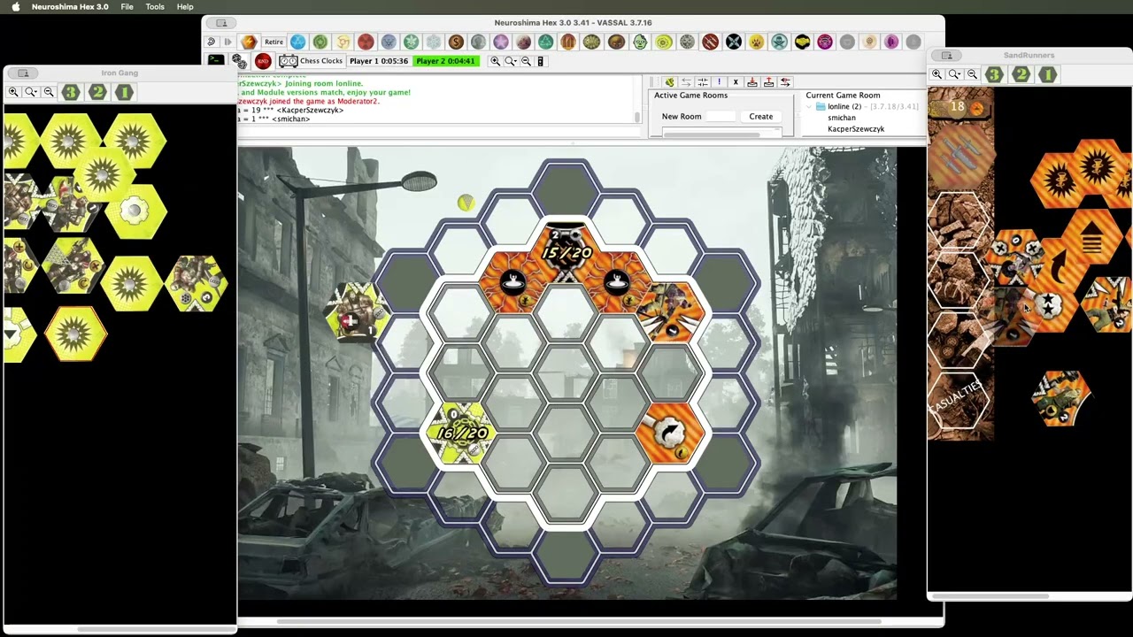This screenshot has height=637, width=1133.
Task: Open the red biohazard army icon
Action: pos(365,42)
